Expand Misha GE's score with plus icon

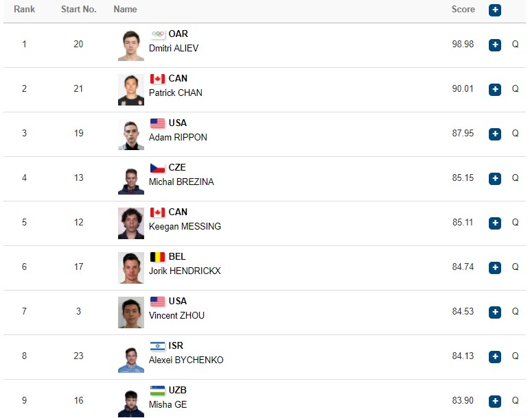(x=495, y=401)
